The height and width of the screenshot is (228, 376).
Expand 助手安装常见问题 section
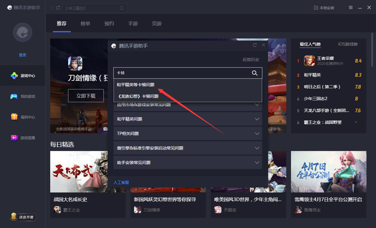point(188,162)
